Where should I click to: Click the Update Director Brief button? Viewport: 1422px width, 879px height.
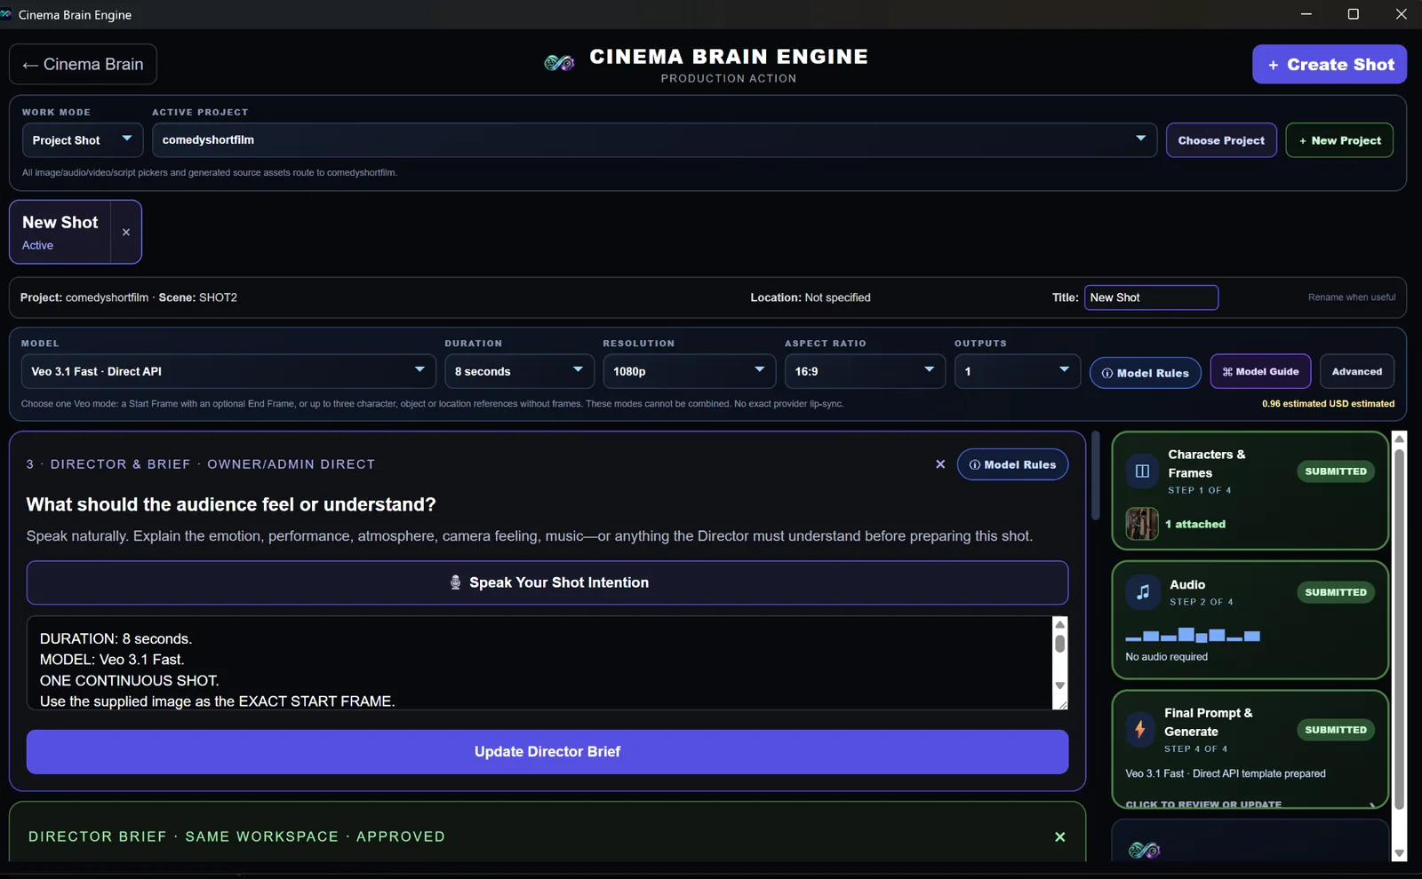tap(547, 752)
